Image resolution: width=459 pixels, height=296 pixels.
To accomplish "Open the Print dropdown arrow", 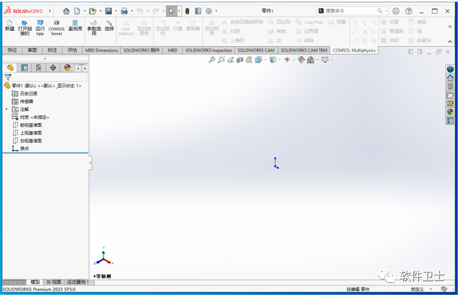I will click(132, 11).
